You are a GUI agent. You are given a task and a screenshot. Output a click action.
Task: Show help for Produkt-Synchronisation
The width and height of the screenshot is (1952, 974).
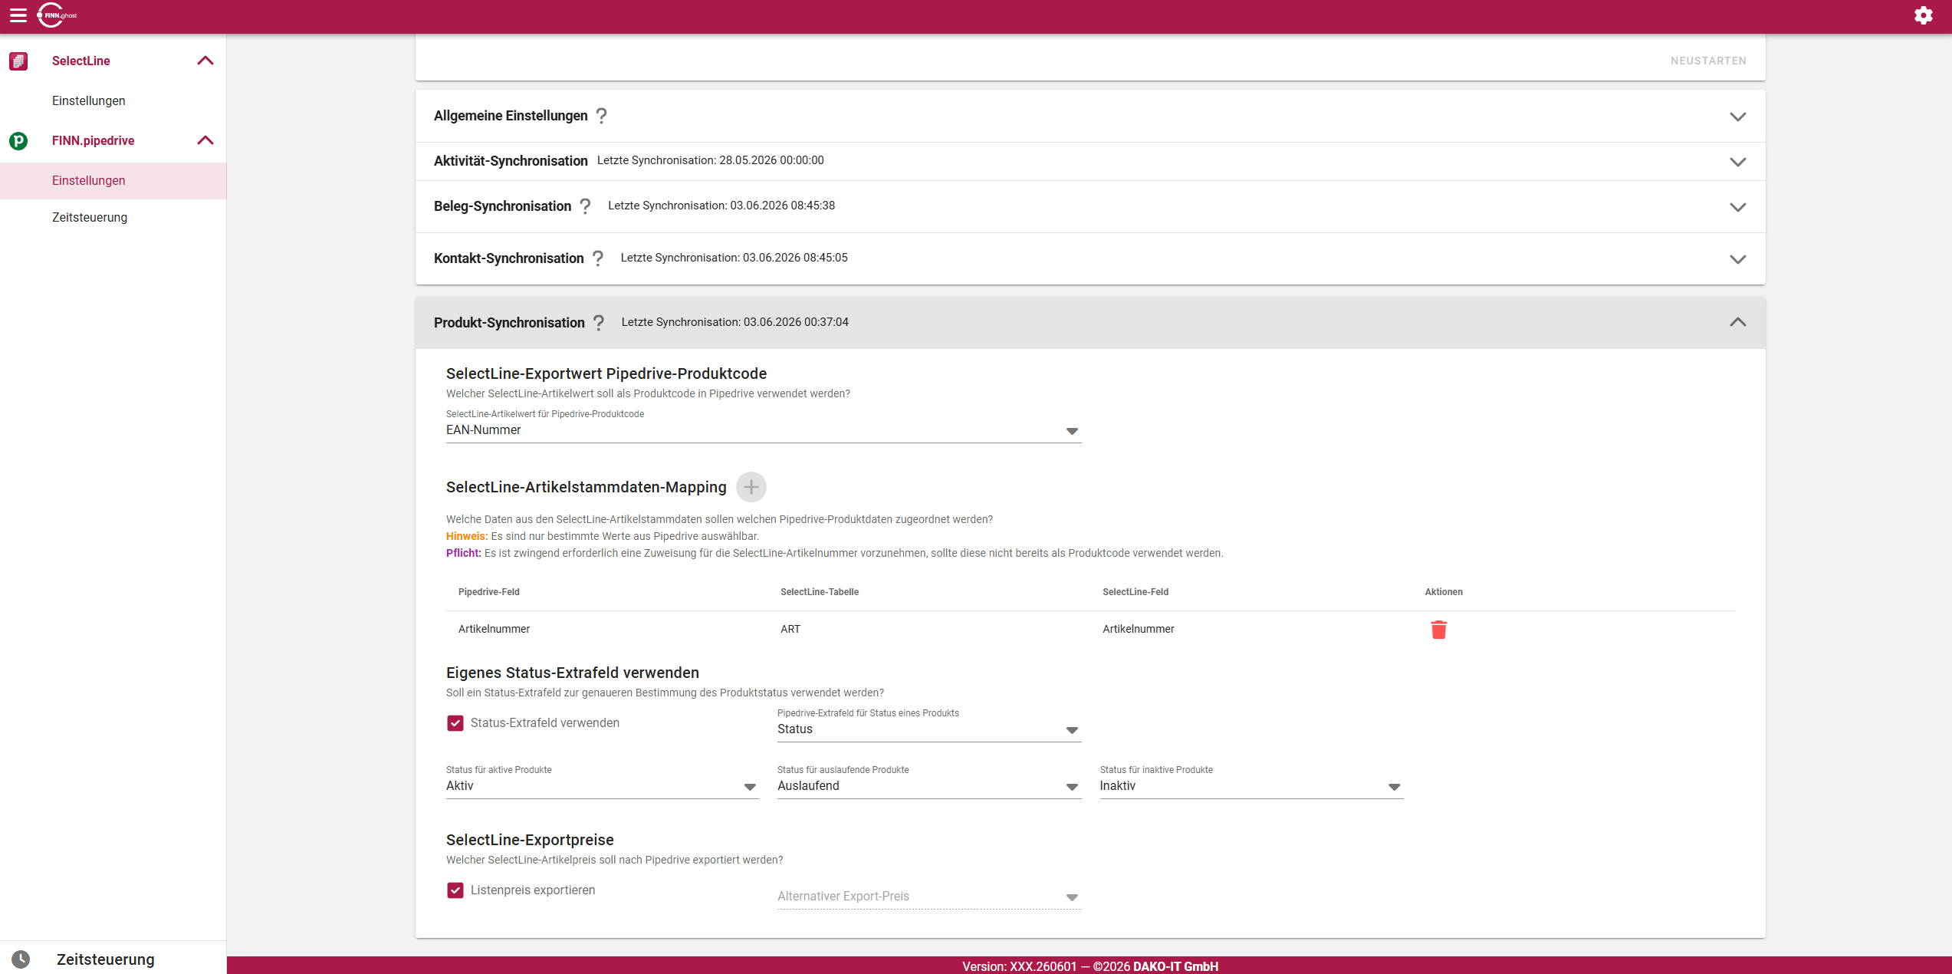tap(599, 323)
